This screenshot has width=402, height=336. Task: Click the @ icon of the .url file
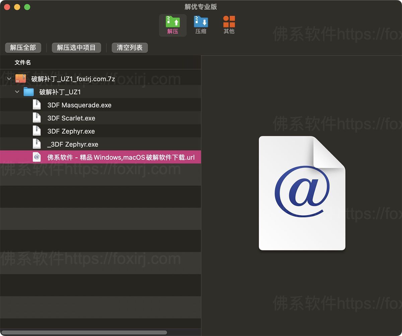coord(37,157)
